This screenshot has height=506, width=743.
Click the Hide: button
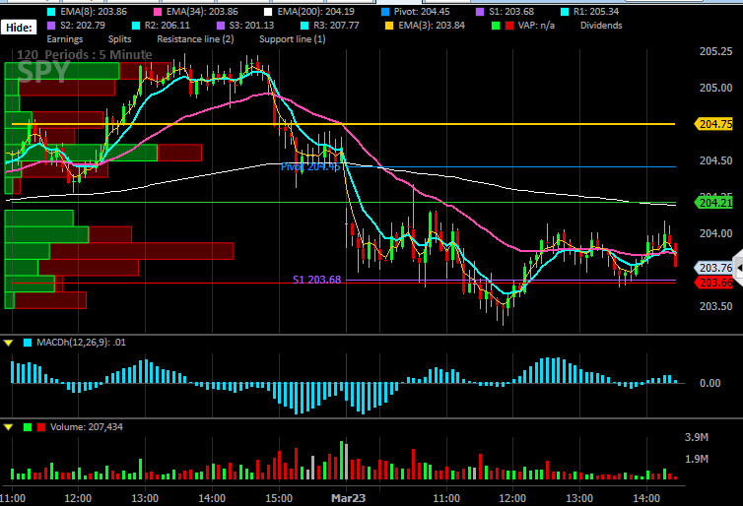point(19,28)
